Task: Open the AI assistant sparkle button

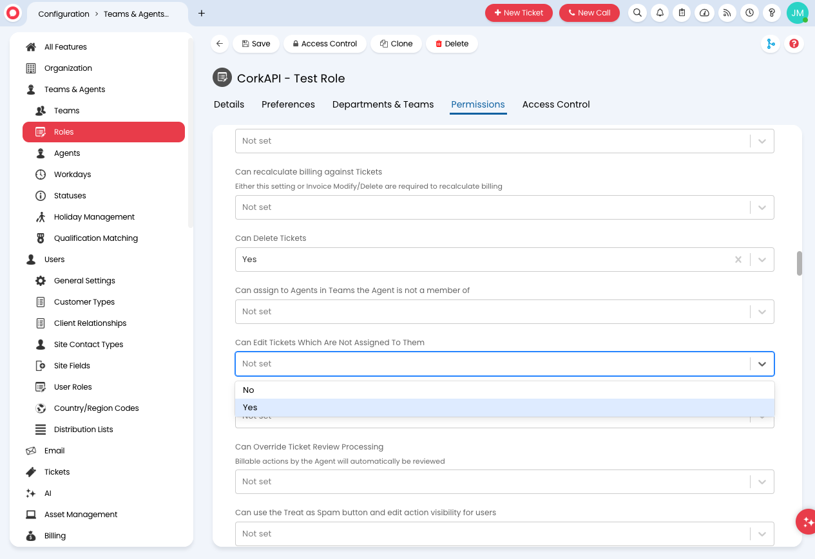Action: [807, 522]
